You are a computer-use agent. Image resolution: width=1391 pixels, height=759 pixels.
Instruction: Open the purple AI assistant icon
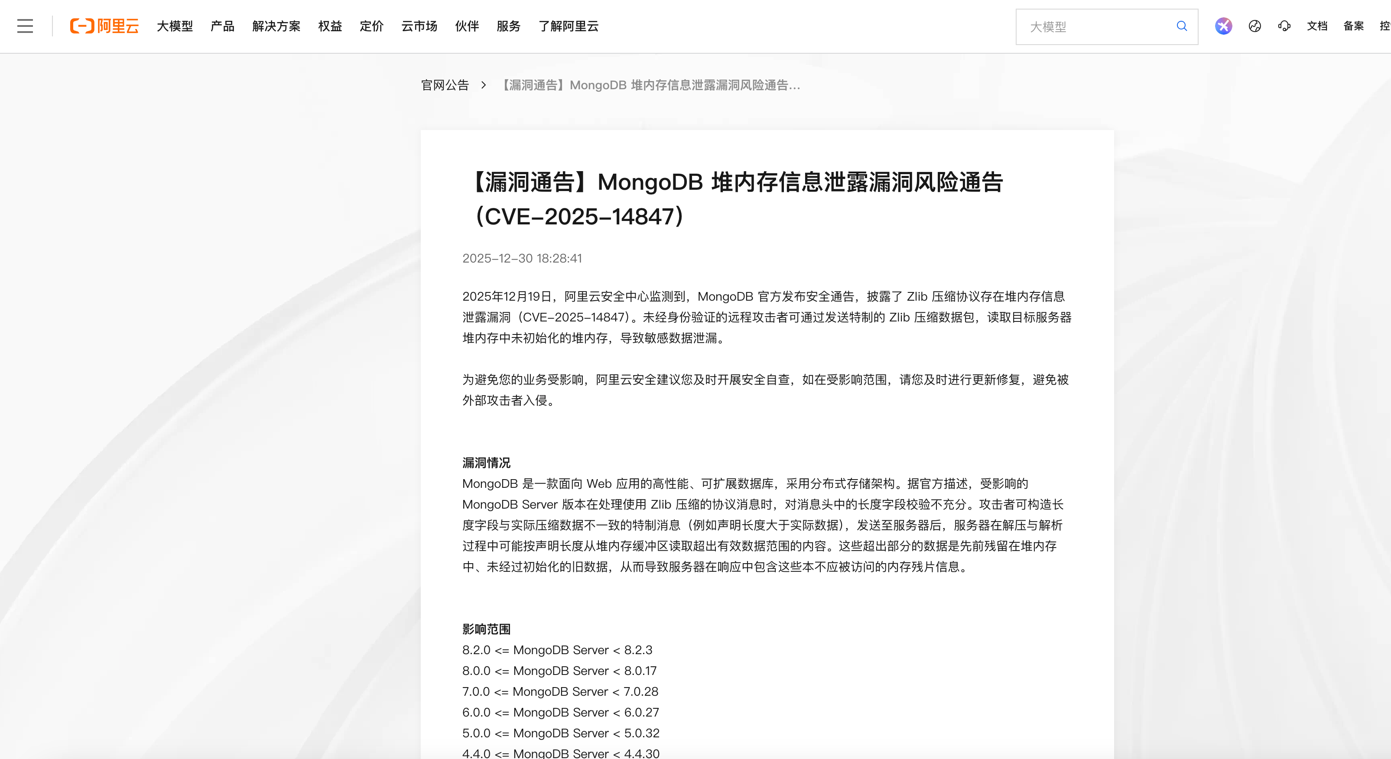click(x=1223, y=26)
